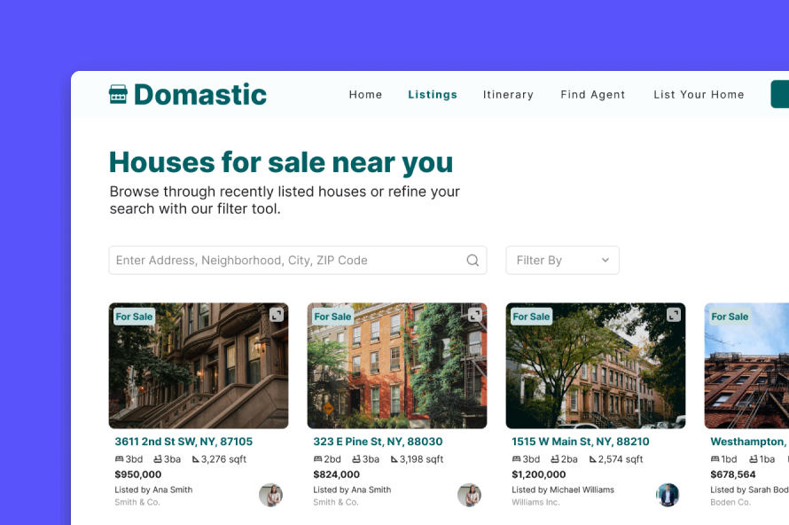Open photo of 323 E Pine St building
789x525 pixels.
point(397,366)
